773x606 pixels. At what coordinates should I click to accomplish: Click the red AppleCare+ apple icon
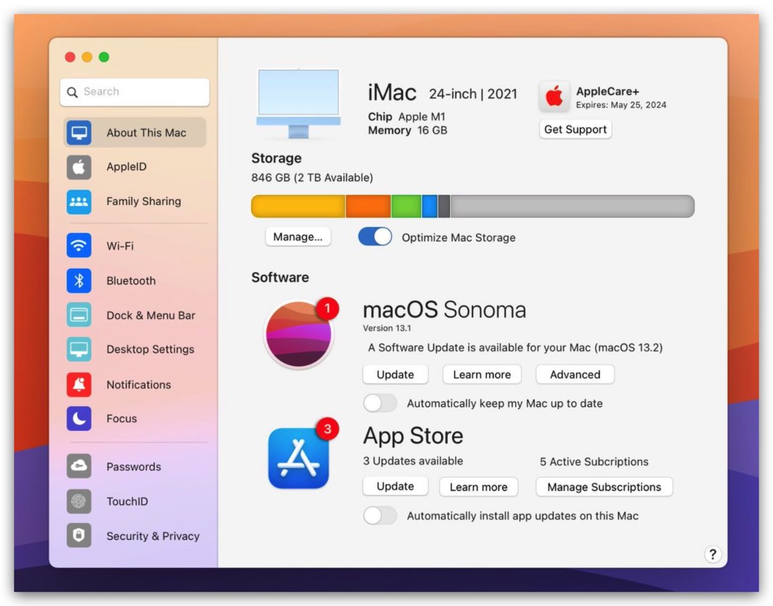[554, 97]
